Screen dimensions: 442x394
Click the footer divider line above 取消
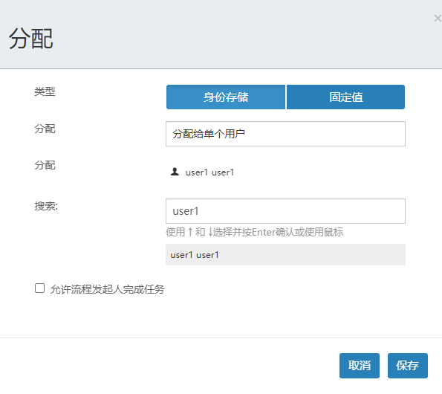pyautogui.click(x=221, y=338)
